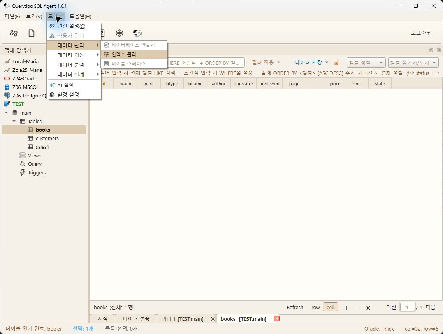Add a row with the + button
This screenshot has width=443, height=334.
pos(346,308)
